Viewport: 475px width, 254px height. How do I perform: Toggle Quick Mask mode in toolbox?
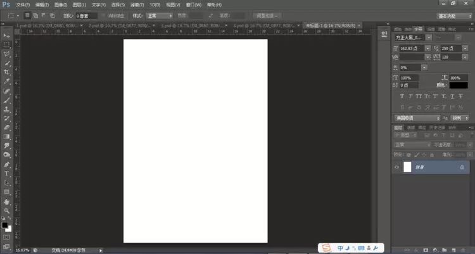point(6,237)
